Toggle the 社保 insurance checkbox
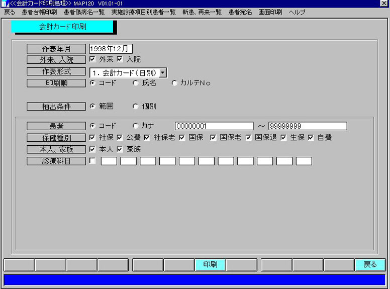Image resolution: width=390 pixels, height=289 pixels. click(x=92, y=137)
